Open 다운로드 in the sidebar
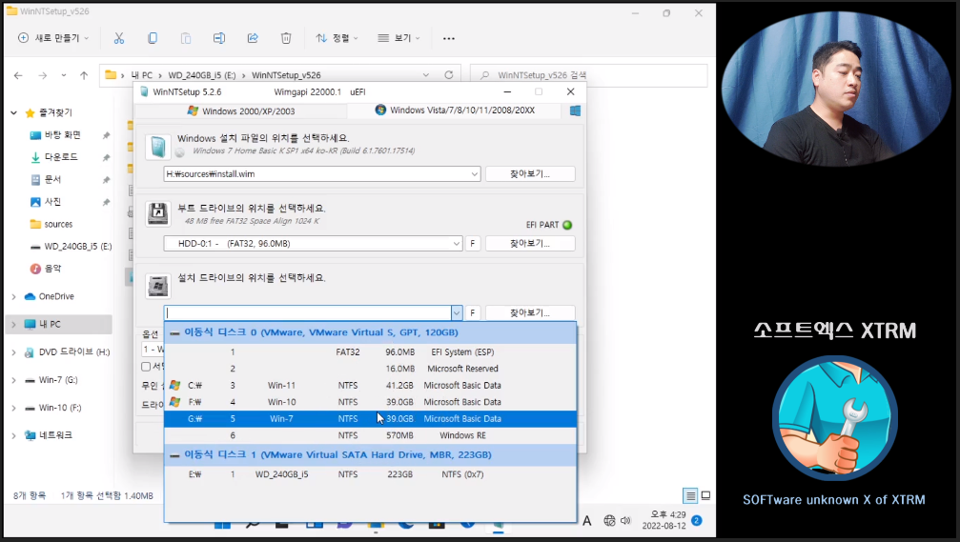 (61, 157)
